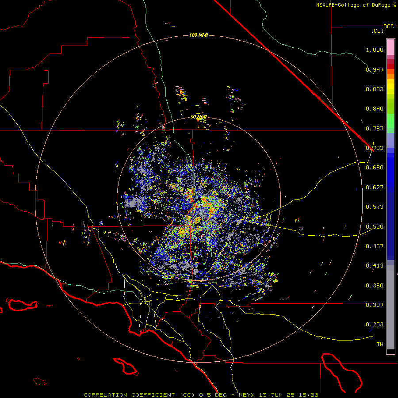The image size is (398, 398).
Task: Pick the pink band atop the color bar
Action: (390, 47)
